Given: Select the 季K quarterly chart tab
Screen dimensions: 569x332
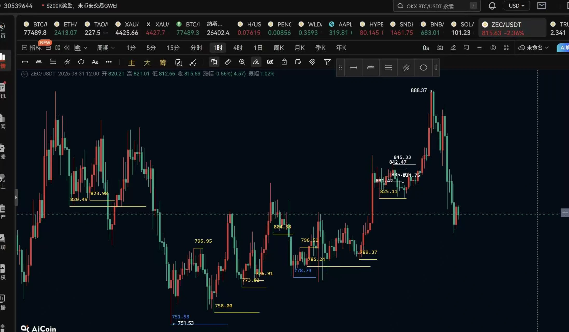Looking at the screenshot, I should 320,48.
